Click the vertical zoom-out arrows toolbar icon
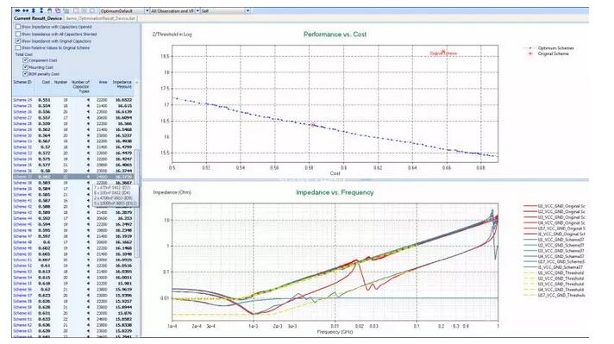This screenshot has width=614, height=344. click(41, 10)
